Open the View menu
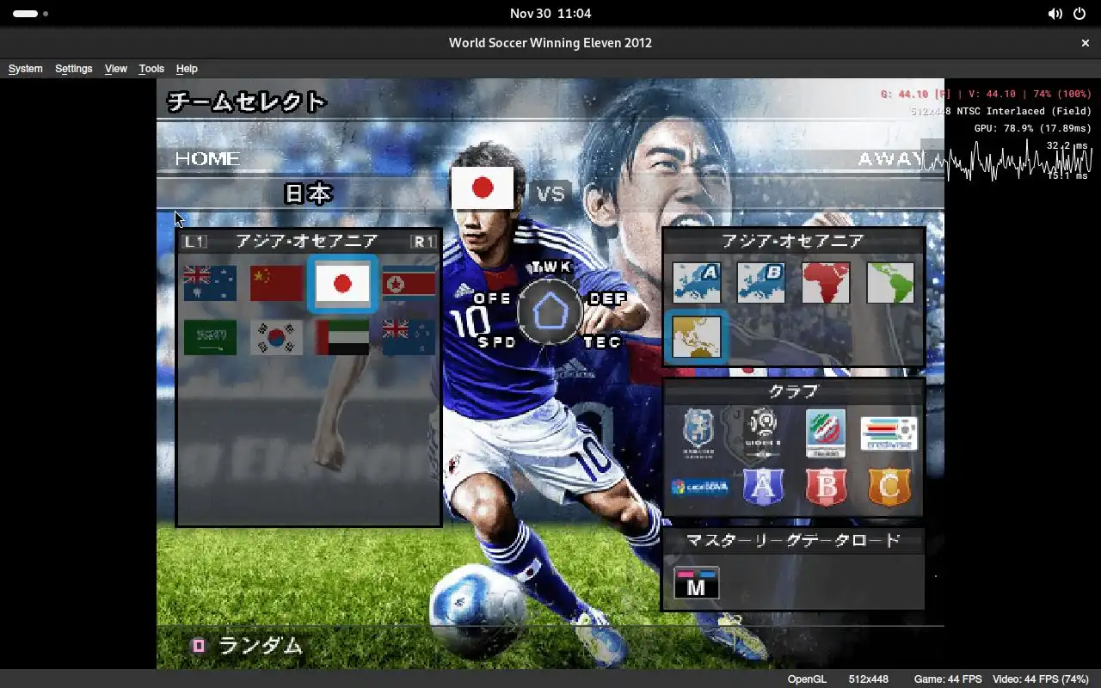Screen dimensions: 1101x688 (x=116, y=69)
